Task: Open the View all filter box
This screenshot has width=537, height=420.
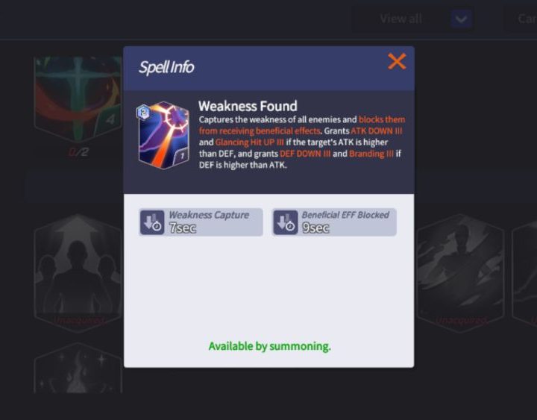Action: (414, 19)
